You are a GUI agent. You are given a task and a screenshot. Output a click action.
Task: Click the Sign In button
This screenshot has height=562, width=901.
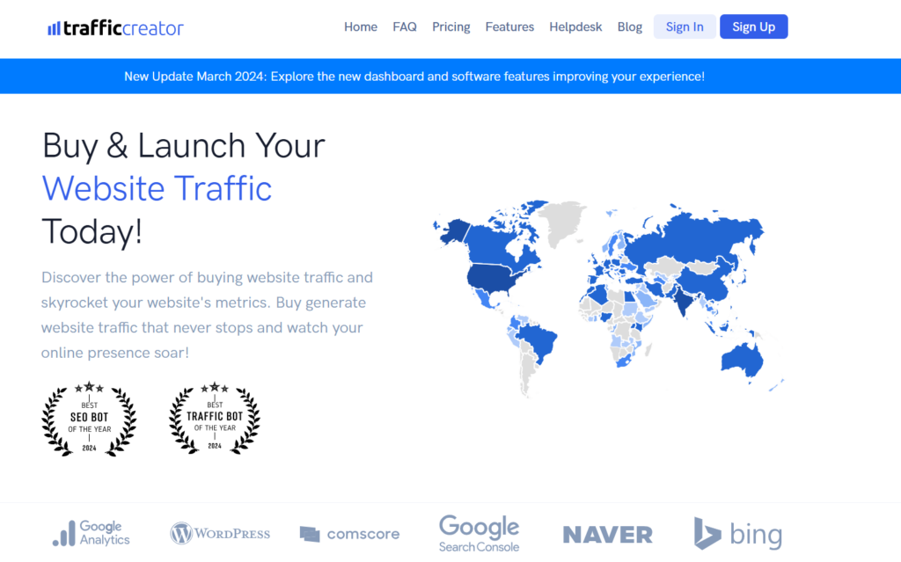tap(685, 26)
